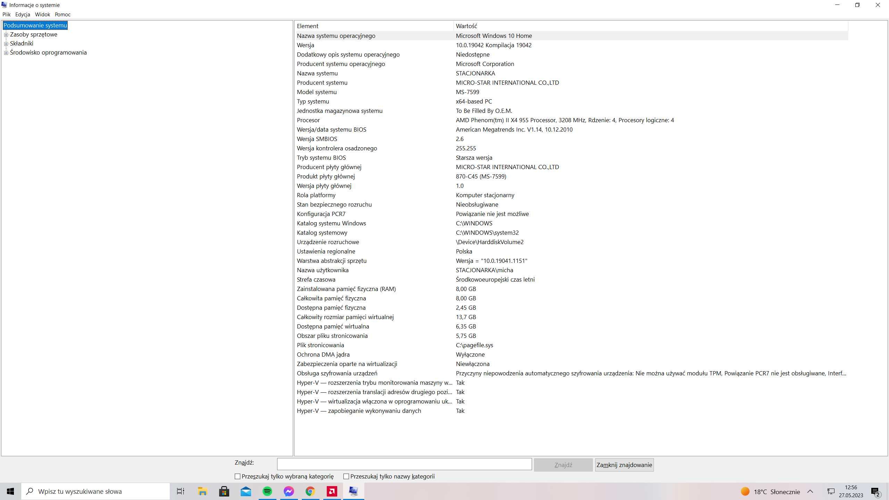The height and width of the screenshot is (500, 889).
Task: Select the Tryb systemu BIOS row
Action: coord(571,158)
